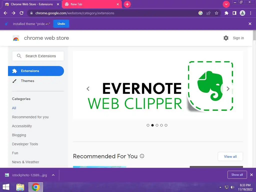Click the Chrome taskbar icon
This screenshot has width=256, height=192.
click(x=35, y=187)
